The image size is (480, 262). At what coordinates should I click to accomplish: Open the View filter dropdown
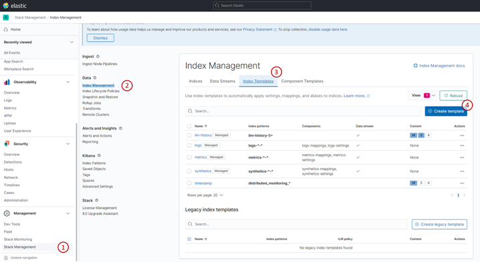(423, 95)
